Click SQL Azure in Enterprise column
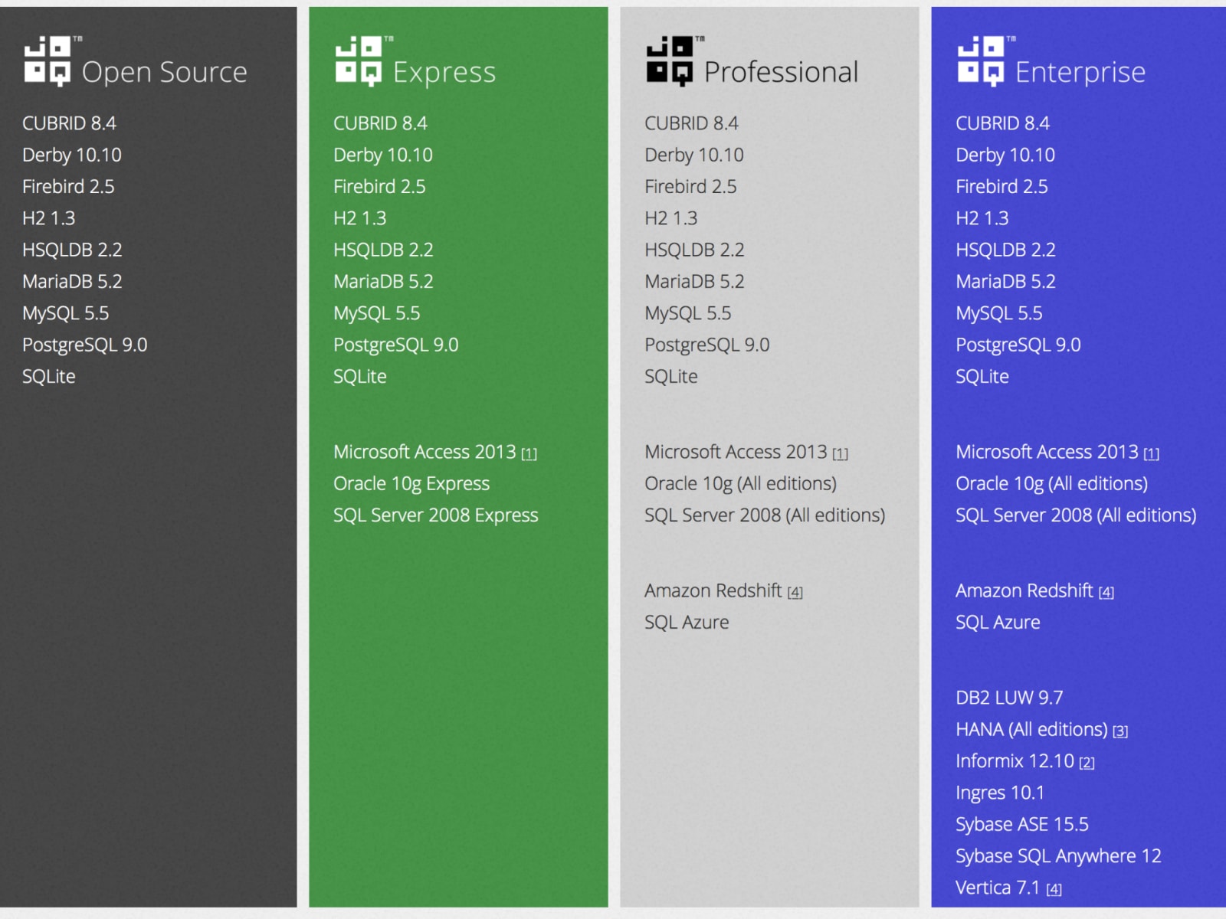The image size is (1226, 919). click(x=998, y=623)
